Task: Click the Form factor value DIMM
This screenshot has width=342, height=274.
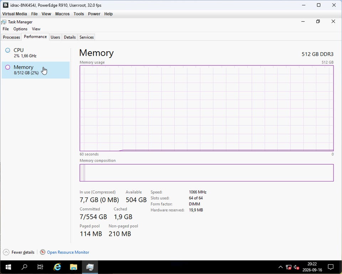Action: pos(195,204)
